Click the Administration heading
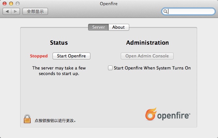Screen dimensions: 218x138 click(x=148, y=43)
